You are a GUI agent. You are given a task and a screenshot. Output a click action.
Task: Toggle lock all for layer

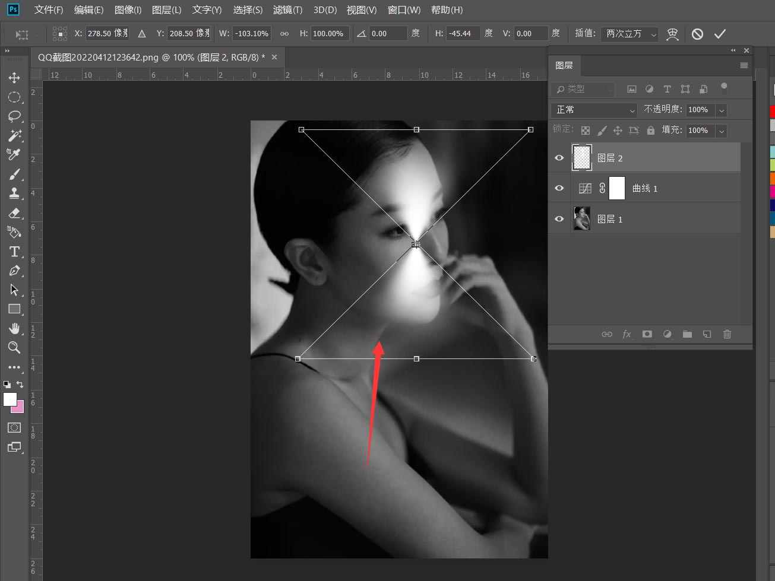point(651,131)
